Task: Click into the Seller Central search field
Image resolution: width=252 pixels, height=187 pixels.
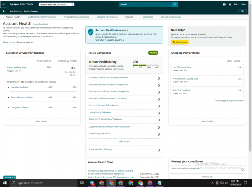Action: (146, 4)
